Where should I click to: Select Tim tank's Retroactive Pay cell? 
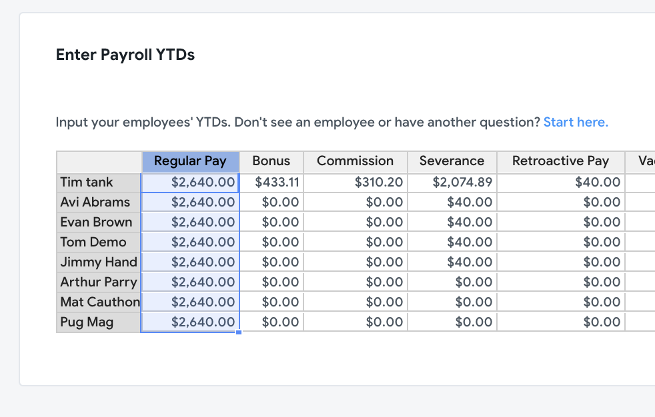[560, 183]
